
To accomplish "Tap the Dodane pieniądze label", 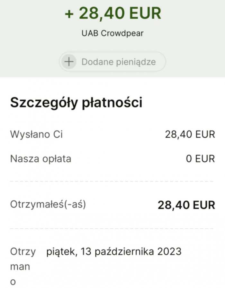I will (x=118, y=62).
